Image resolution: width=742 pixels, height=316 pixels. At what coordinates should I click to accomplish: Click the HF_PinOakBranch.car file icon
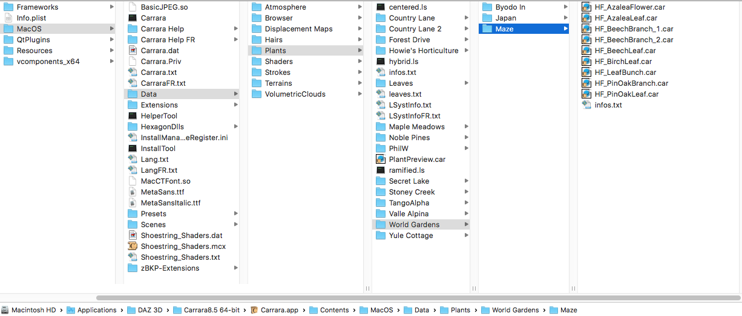coord(586,83)
